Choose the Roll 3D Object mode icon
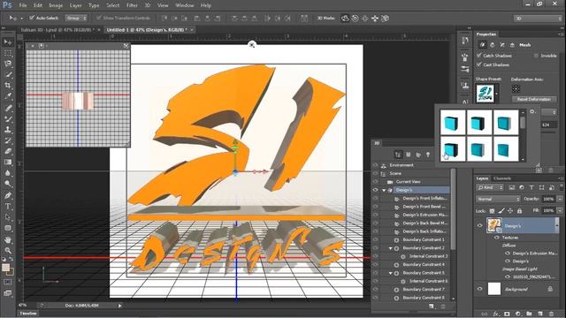 [356, 18]
